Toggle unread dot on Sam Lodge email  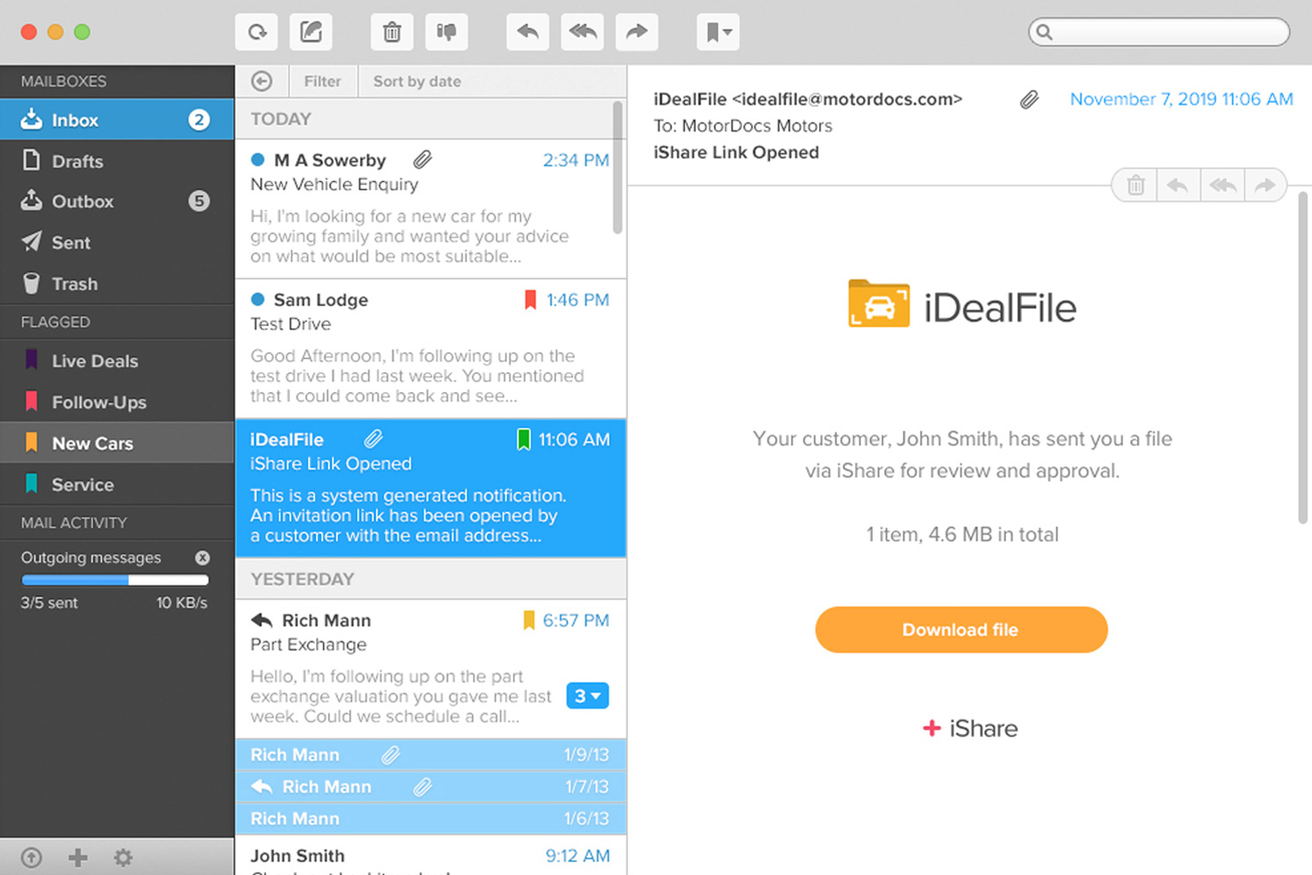coord(258,299)
